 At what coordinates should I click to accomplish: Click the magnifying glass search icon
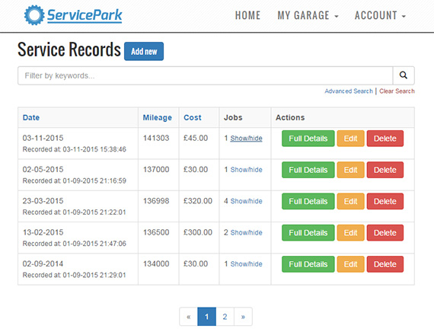click(x=404, y=75)
